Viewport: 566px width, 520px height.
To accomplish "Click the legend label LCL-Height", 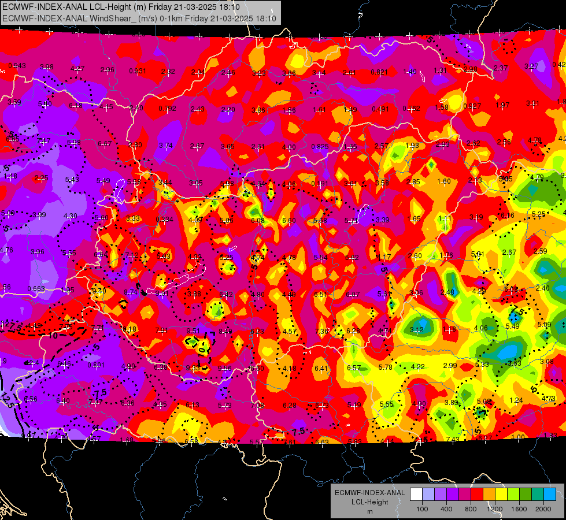I will 369,502.
